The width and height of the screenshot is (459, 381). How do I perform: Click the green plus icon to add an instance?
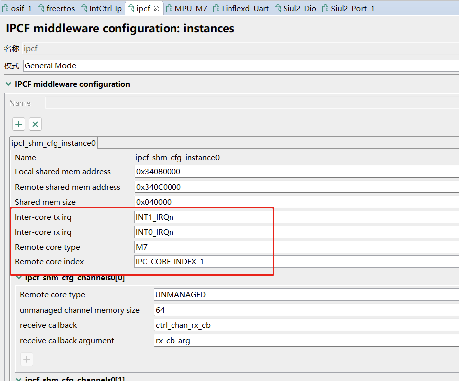pos(18,124)
